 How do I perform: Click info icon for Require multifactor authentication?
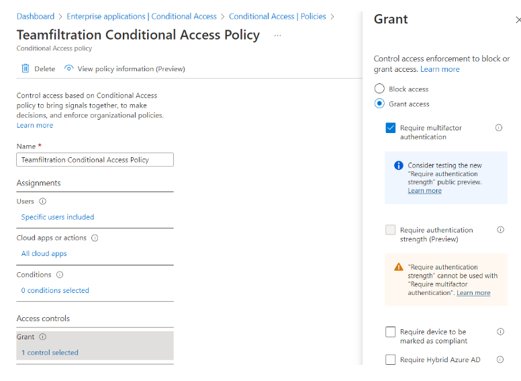[499, 128]
